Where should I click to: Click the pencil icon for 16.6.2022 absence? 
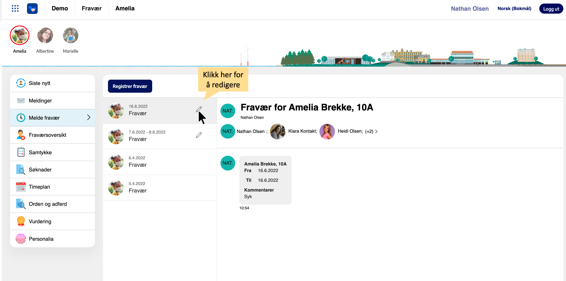pyautogui.click(x=199, y=110)
